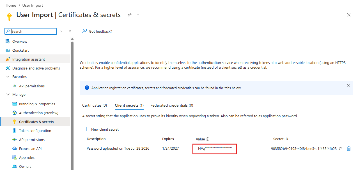Clear the sidebar search box
The height and width of the screenshot is (170, 358).
pyautogui.click(x=61, y=31)
